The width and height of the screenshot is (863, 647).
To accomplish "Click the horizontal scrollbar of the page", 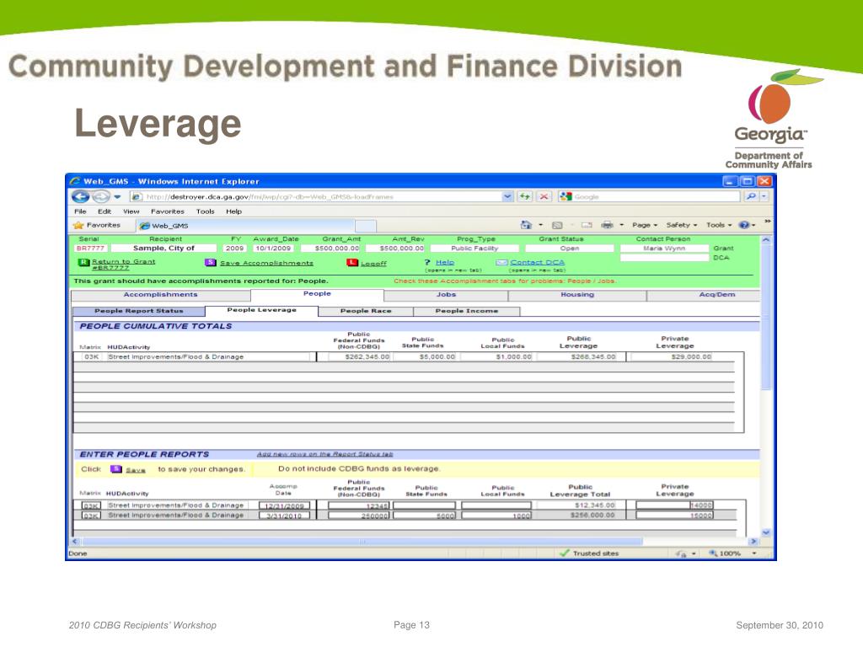I will tap(362, 542).
